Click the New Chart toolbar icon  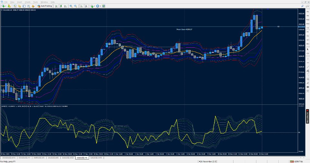3,6
